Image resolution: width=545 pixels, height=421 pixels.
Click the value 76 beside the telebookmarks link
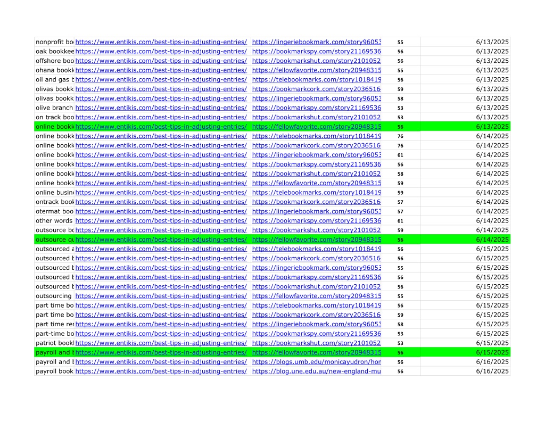400,136
